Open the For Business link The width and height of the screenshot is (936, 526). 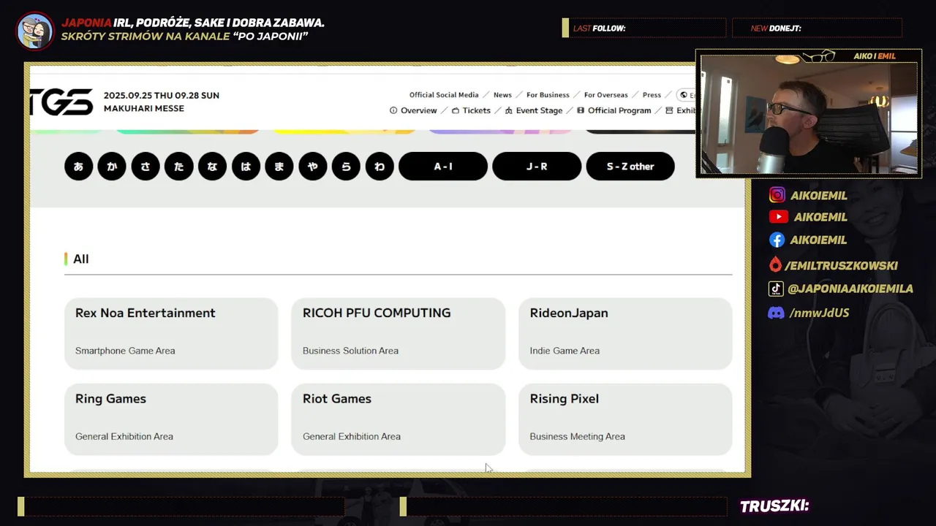(548, 95)
